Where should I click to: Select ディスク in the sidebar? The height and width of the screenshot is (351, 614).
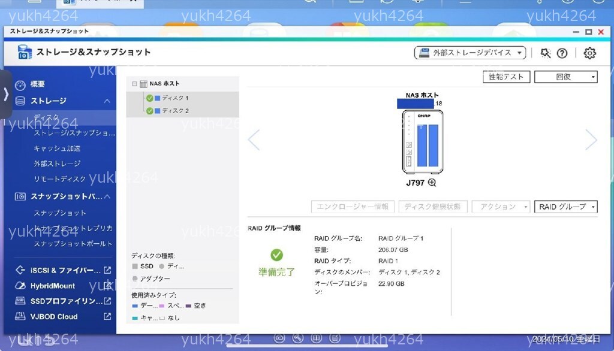coord(46,117)
